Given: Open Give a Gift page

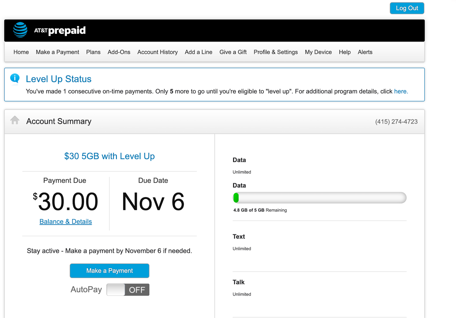Looking at the screenshot, I should coord(233,52).
